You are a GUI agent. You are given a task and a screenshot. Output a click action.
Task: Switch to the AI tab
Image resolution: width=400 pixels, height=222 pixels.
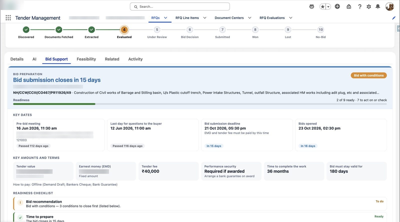(x=34, y=59)
